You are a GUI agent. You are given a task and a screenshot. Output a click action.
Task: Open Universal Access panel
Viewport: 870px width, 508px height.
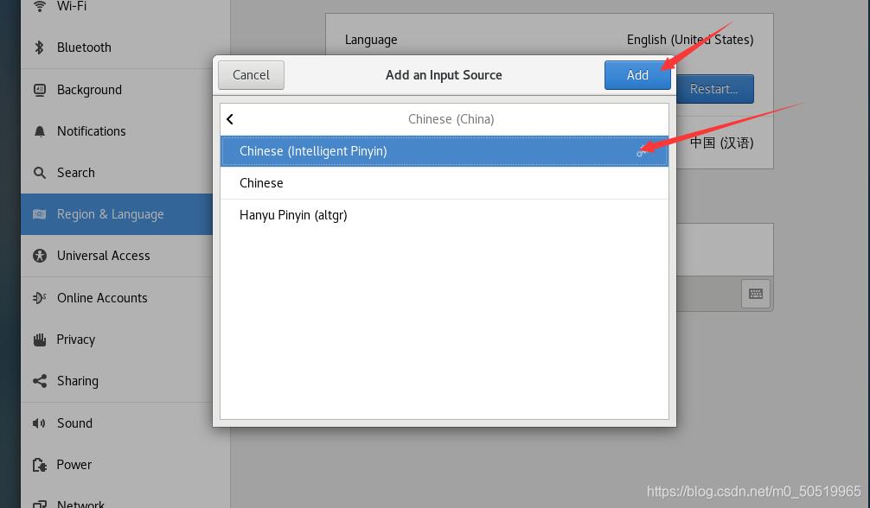point(125,256)
